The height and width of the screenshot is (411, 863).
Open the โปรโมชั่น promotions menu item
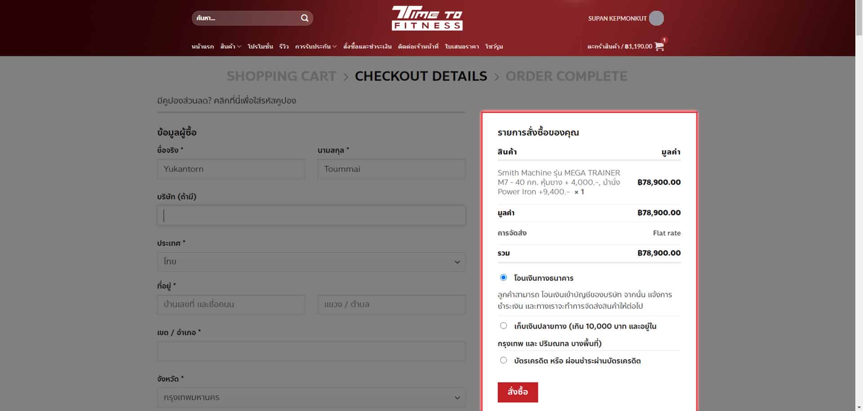click(260, 46)
